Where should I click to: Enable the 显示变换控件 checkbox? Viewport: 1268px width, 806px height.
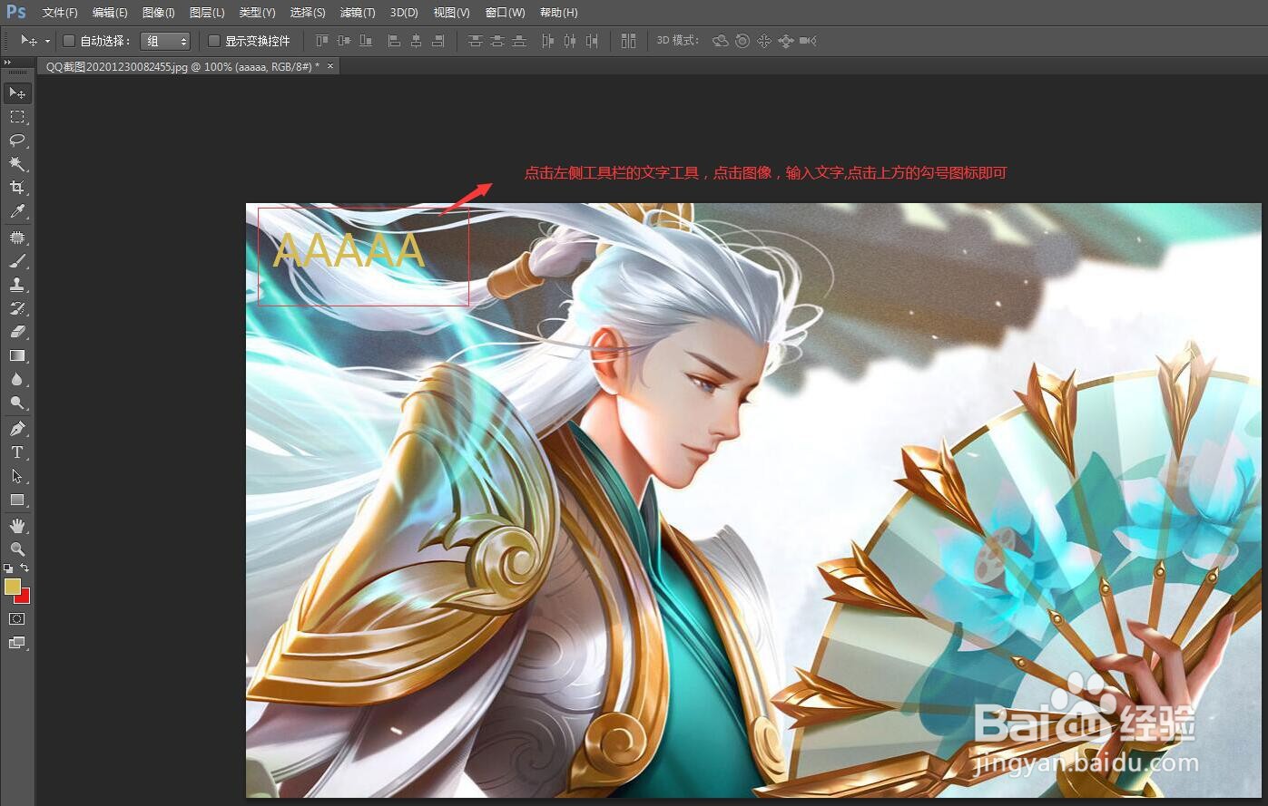[214, 41]
